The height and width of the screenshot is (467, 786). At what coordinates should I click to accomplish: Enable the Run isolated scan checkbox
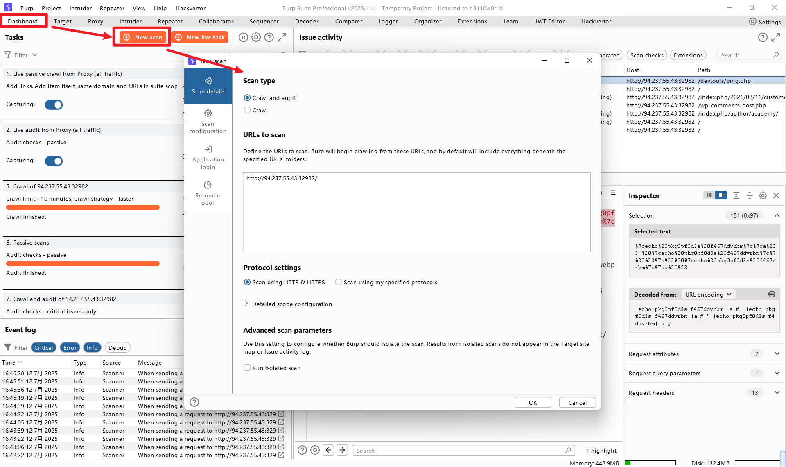point(247,368)
